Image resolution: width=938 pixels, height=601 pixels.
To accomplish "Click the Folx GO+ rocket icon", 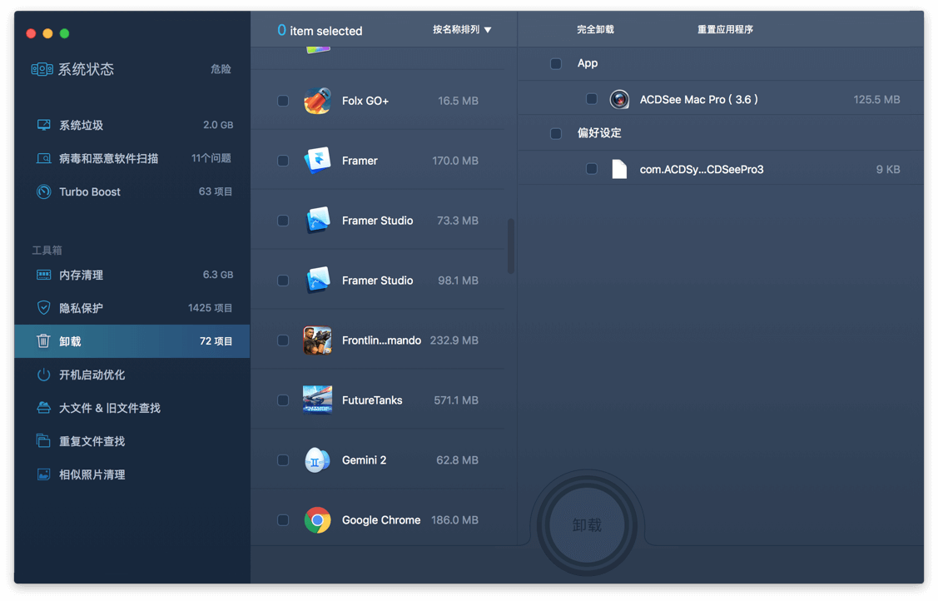I will point(317,101).
